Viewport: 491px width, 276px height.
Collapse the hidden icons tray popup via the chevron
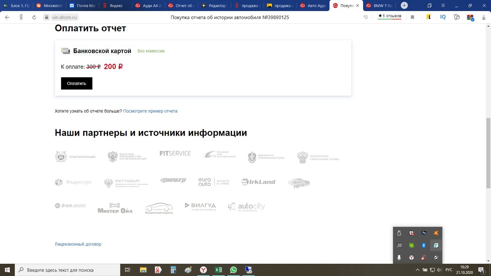click(x=418, y=270)
